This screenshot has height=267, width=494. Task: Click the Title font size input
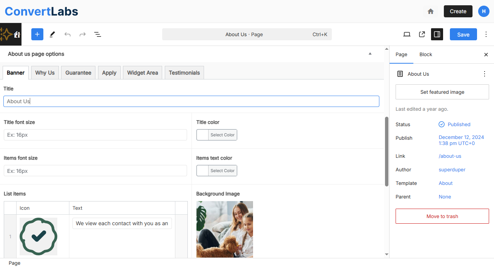point(95,135)
